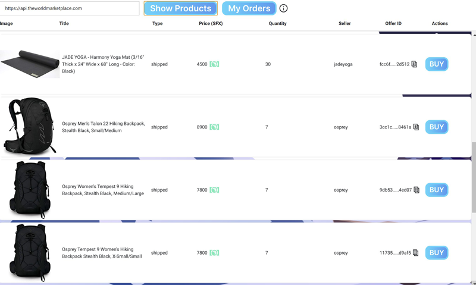Click the jadeyoga seller name

click(343, 64)
